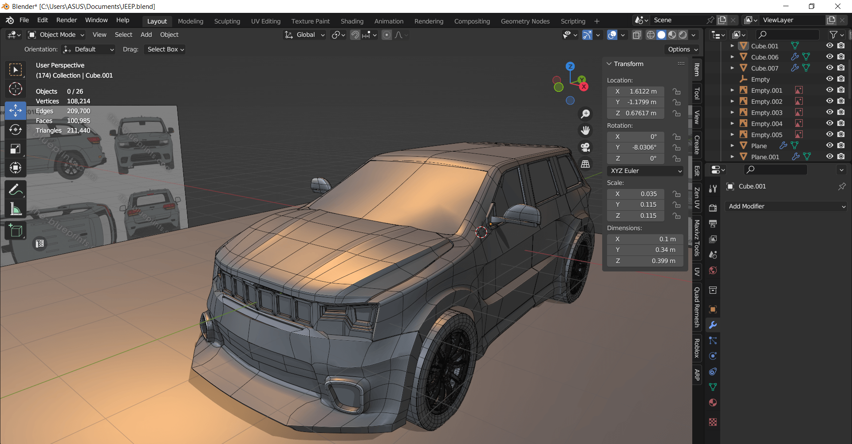This screenshot has width=852, height=444.
Task: Add a new workspace tab
Action: [x=597, y=21]
